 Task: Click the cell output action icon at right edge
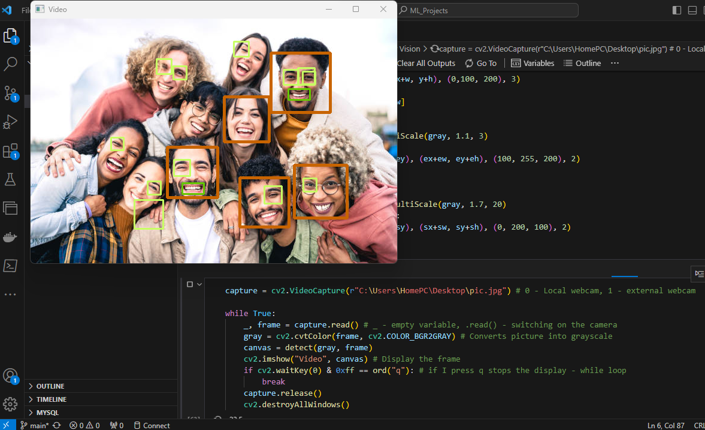(698, 273)
